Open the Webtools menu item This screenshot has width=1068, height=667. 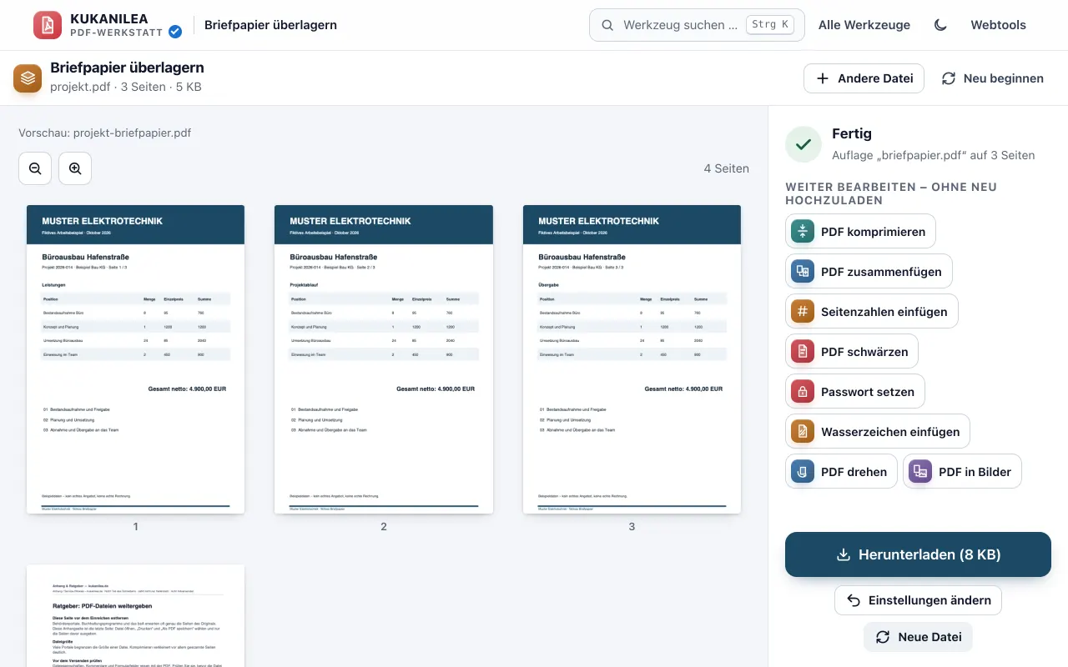click(x=998, y=25)
